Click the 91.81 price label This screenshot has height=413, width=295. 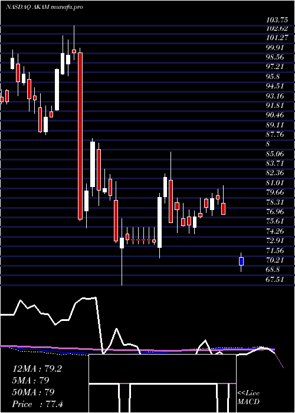click(x=275, y=106)
